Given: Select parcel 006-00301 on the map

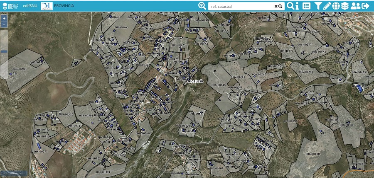Looking at the screenshot, I should click(x=347, y=125).
